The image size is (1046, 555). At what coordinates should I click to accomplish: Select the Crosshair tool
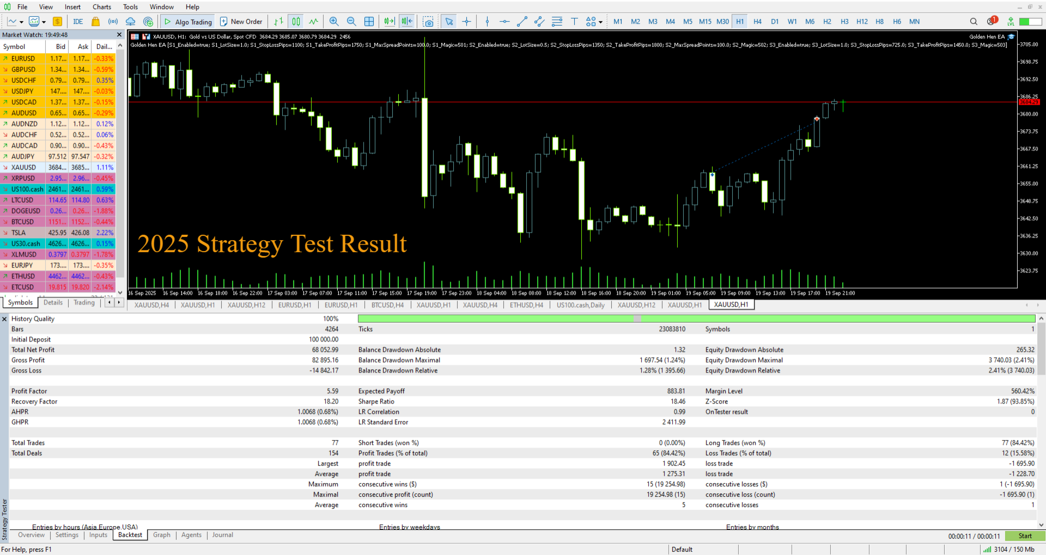click(467, 21)
